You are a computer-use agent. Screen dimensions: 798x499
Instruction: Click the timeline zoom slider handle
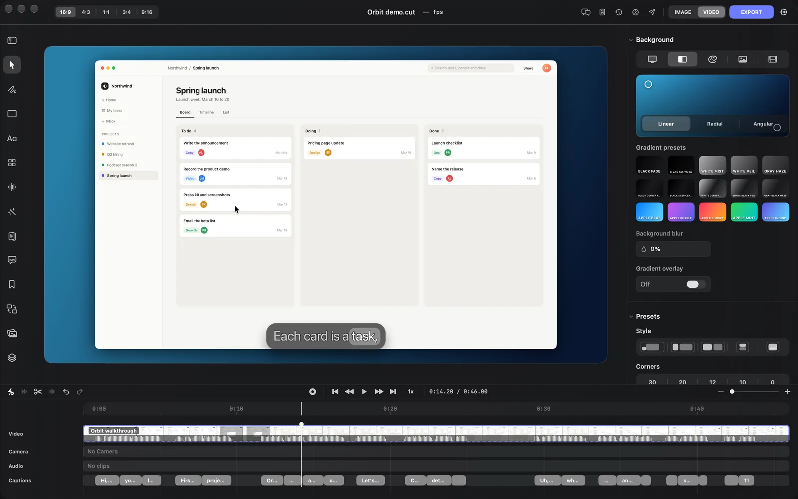point(732,392)
